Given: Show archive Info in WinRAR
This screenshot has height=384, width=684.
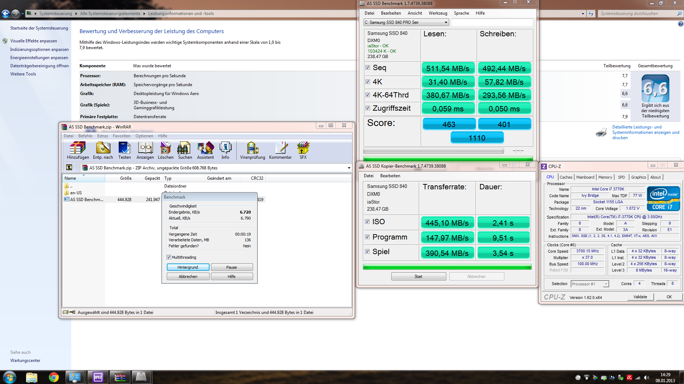Looking at the screenshot, I should click(x=225, y=151).
